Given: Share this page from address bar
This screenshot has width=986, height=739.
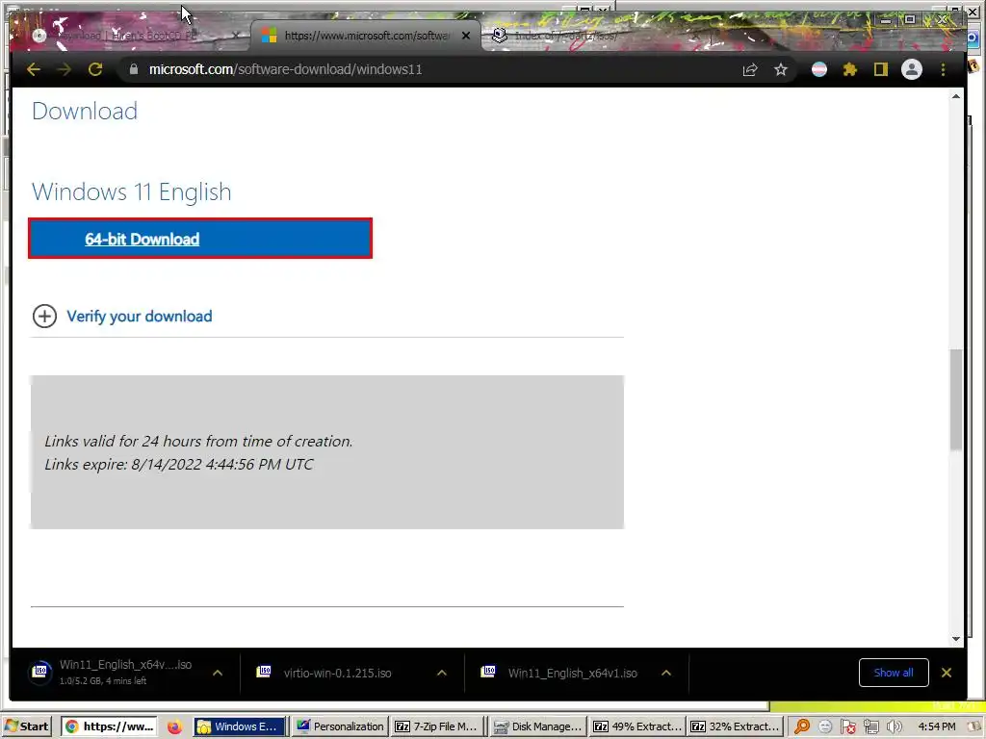Looking at the screenshot, I should click(749, 69).
